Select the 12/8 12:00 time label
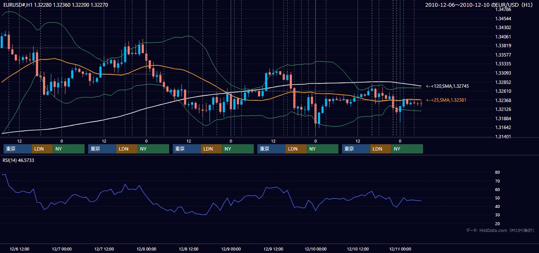 189,249
